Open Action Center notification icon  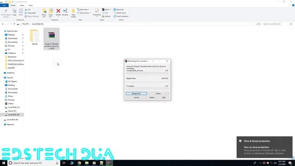290,163
